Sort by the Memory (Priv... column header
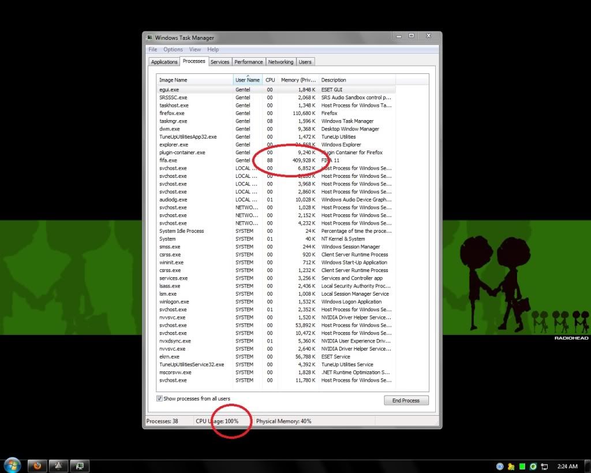The width and height of the screenshot is (591, 473). point(298,80)
